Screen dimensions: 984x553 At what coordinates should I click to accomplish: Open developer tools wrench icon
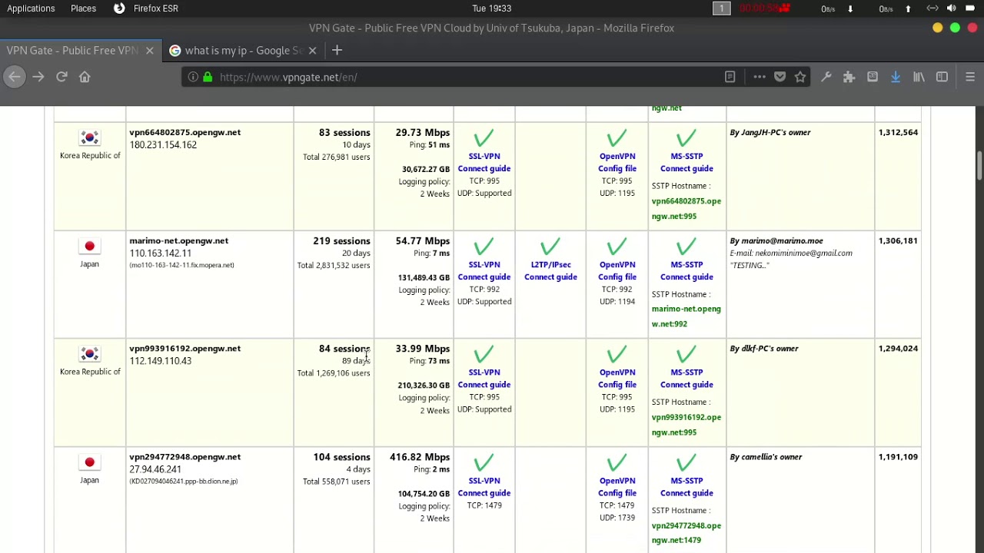826,77
